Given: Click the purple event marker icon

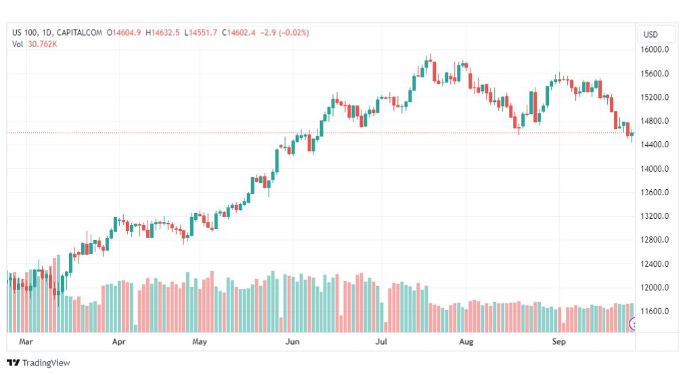Looking at the screenshot, I should pyautogui.click(x=634, y=324).
